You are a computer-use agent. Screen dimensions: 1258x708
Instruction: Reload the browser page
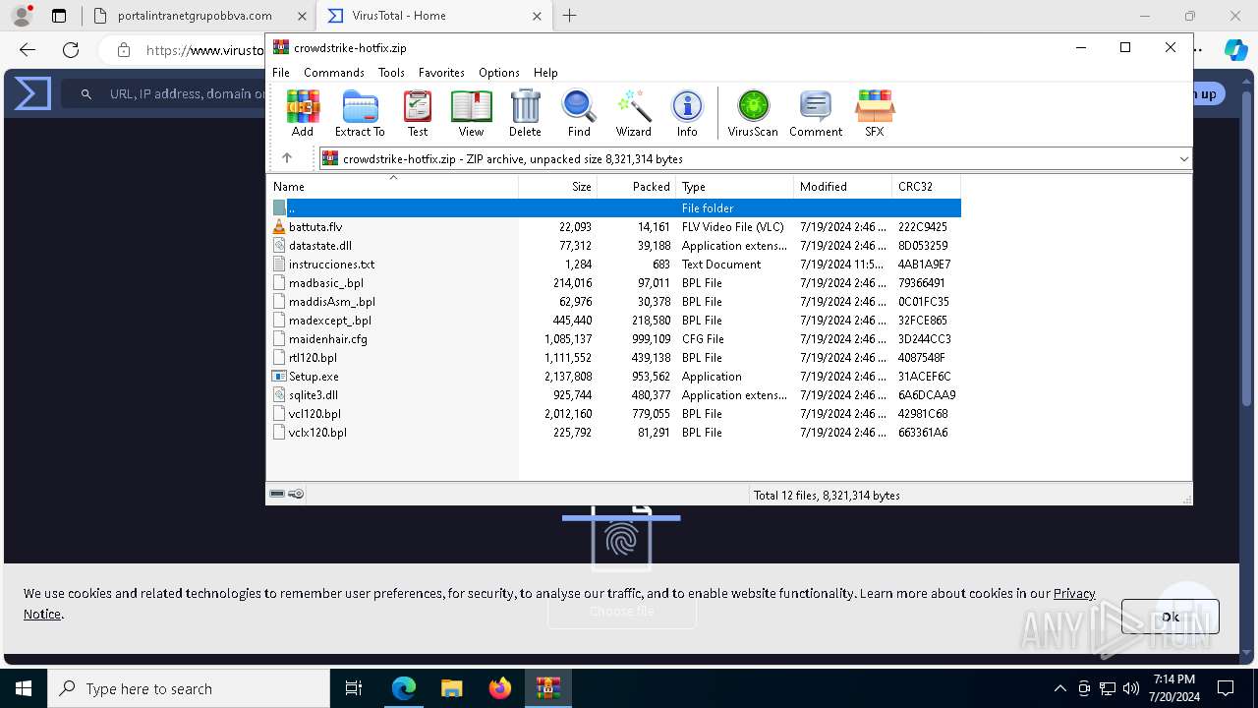(x=71, y=50)
